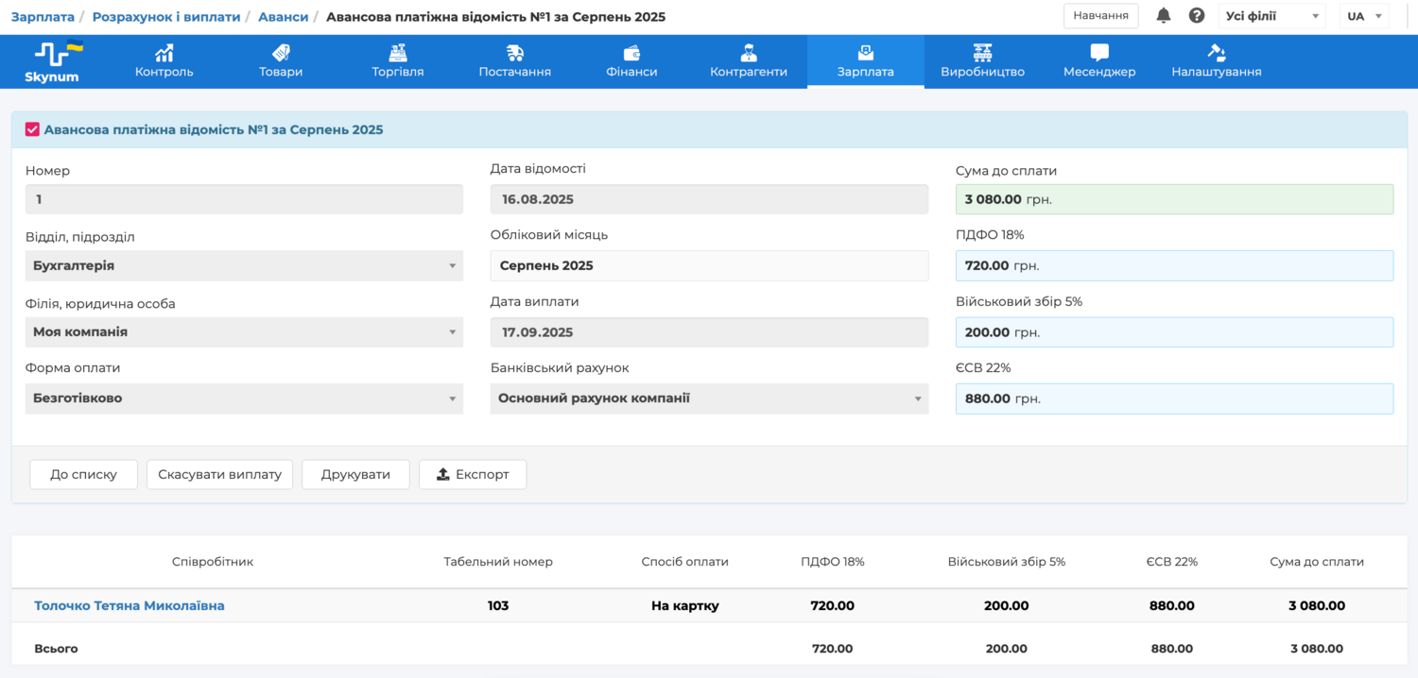
Task: Click the notifications bell icon
Action: click(x=1164, y=16)
